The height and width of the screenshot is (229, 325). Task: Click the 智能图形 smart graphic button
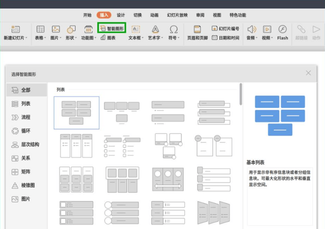(x=112, y=28)
